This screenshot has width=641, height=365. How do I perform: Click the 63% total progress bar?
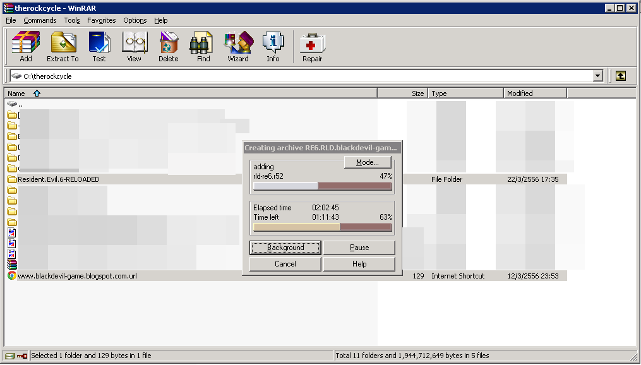pos(323,227)
